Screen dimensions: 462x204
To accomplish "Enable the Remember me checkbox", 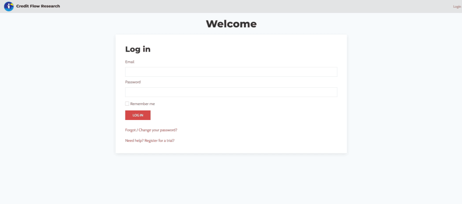I will [x=127, y=104].
